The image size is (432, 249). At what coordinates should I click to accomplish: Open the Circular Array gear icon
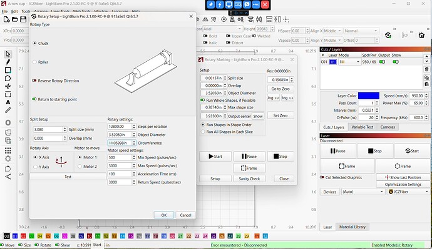[8, 159]
